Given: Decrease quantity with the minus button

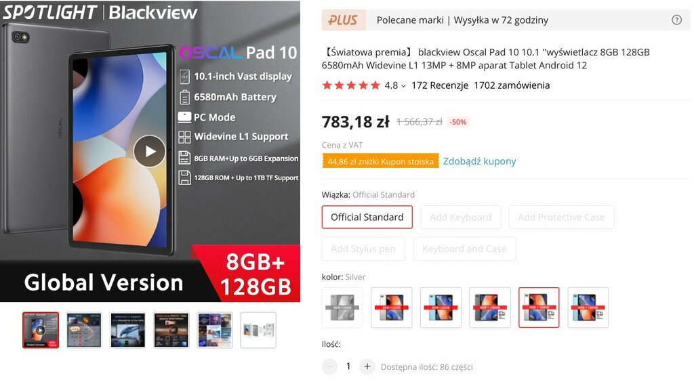Looking at the screenshot, I should 329,366.
